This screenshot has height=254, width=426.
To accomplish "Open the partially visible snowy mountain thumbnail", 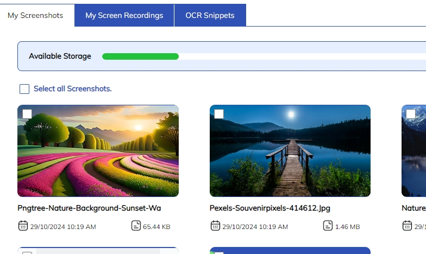I will point(414,151).
